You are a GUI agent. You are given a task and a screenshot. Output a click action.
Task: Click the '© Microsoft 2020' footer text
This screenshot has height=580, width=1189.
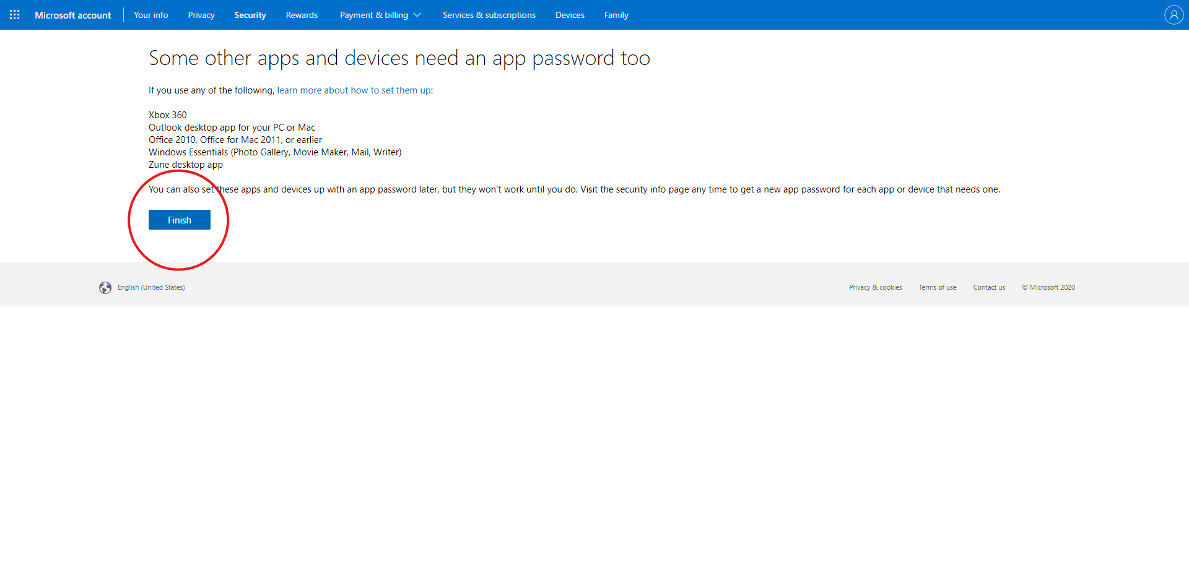click(1048, 287)
